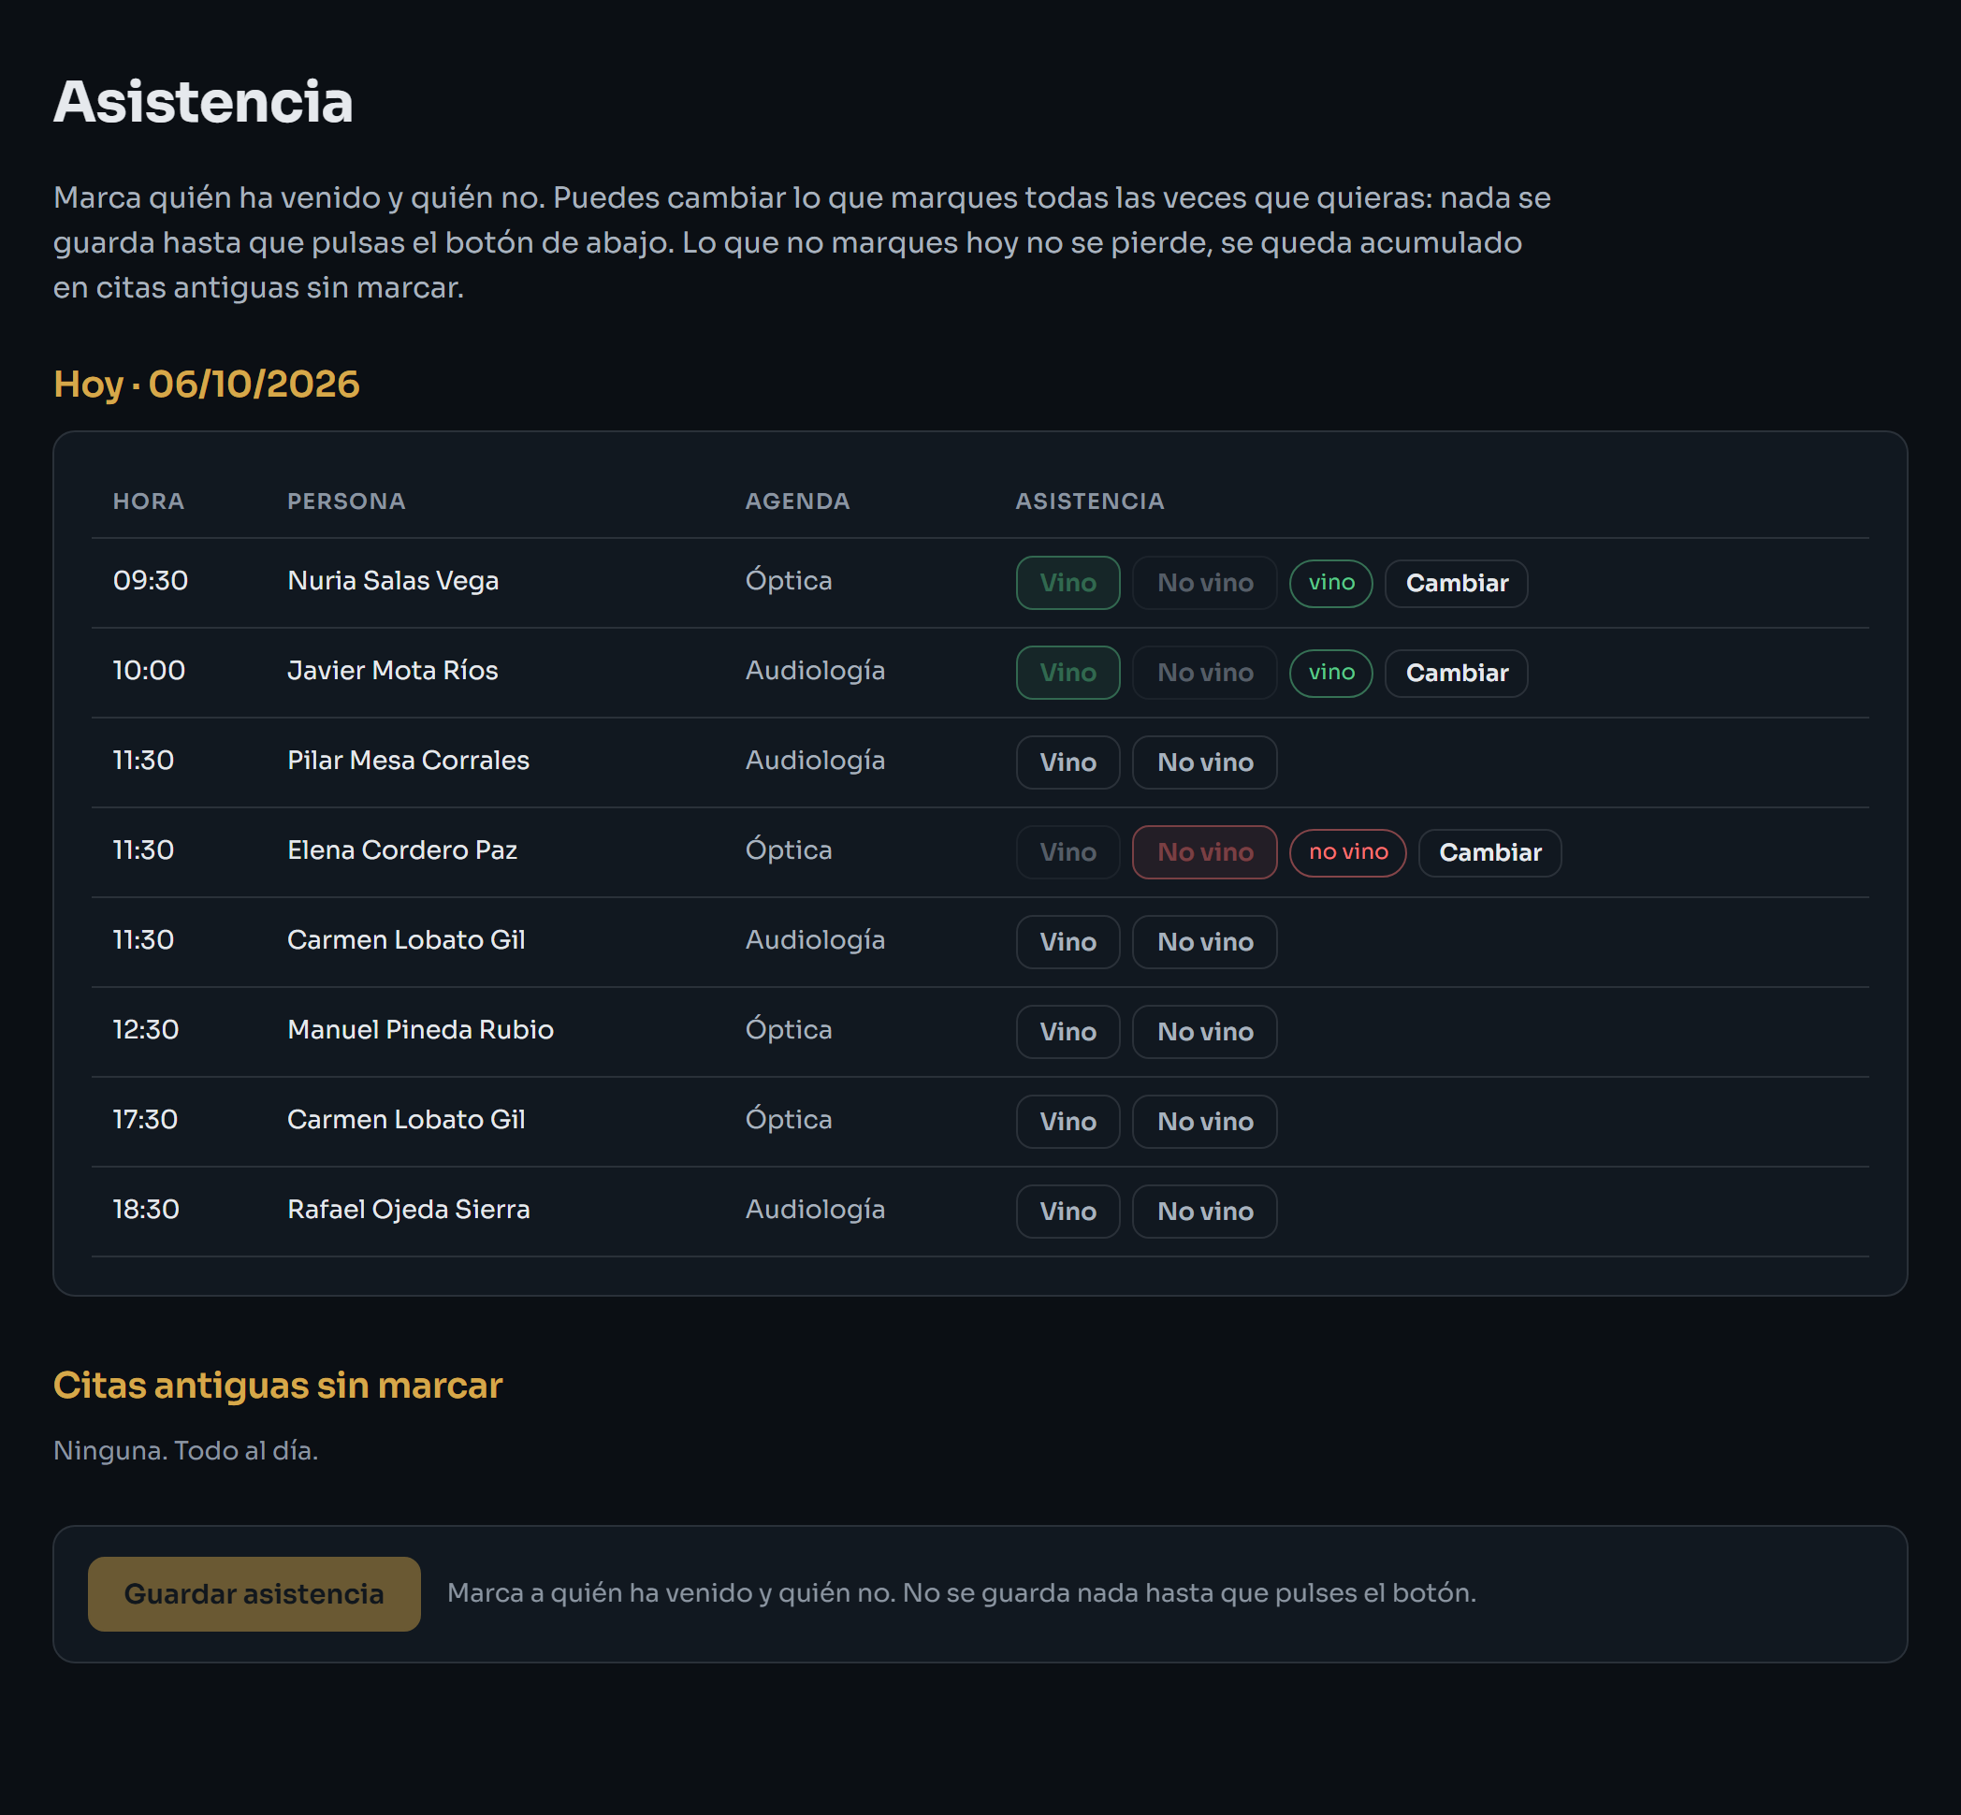Mark Manuel Pineda Rubio as Vino
This screenshot has width=1961, height=1815.
[x=1068, y=1031]
